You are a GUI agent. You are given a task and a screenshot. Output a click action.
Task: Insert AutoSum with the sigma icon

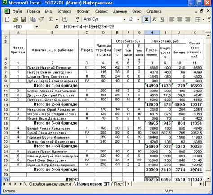pyautogui.click(x=51, y=19)
